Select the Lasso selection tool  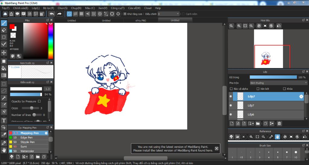click(x=4, y=91)
